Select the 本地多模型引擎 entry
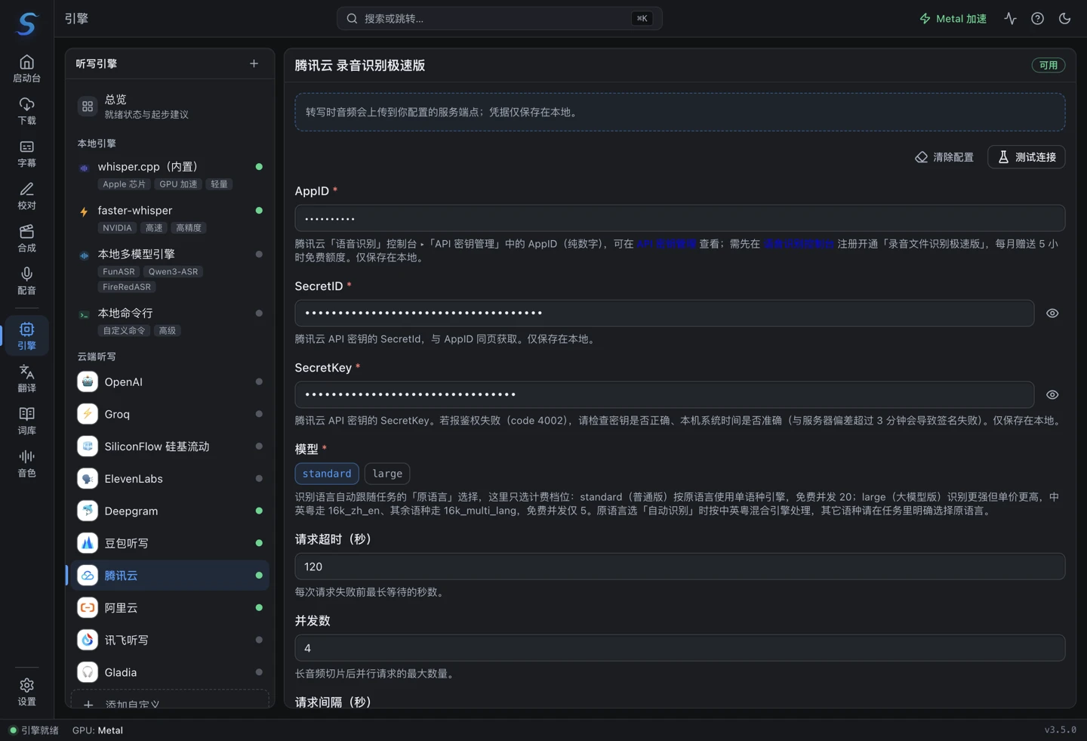The image size is (1087, 741). [x=170, y=270]
